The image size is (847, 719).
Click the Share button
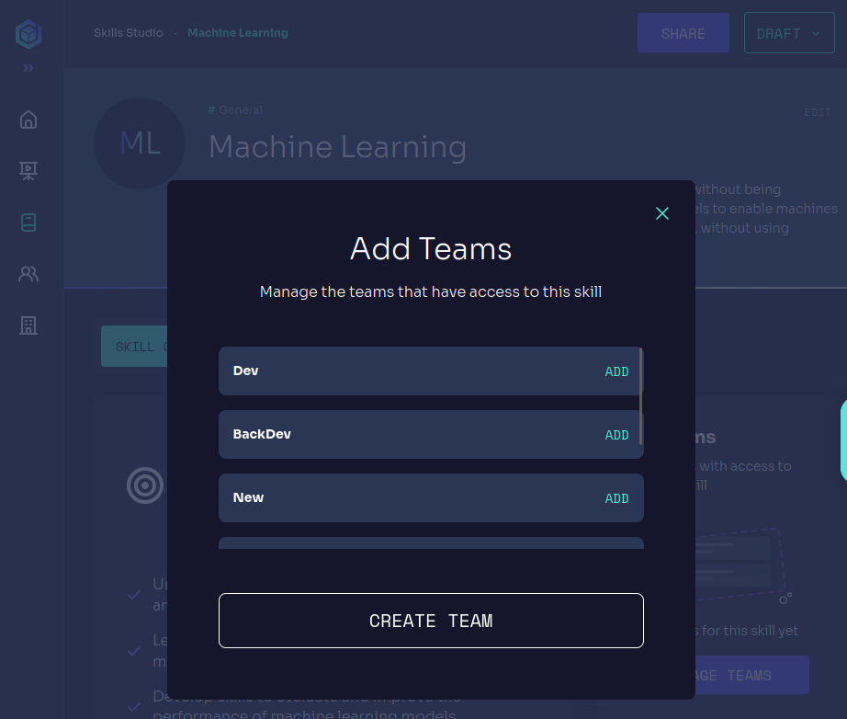click(683, 33)
